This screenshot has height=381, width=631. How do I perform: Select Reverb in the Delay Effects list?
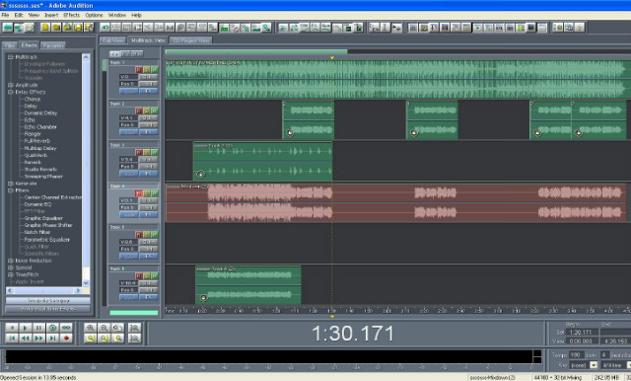coord(33,162)
